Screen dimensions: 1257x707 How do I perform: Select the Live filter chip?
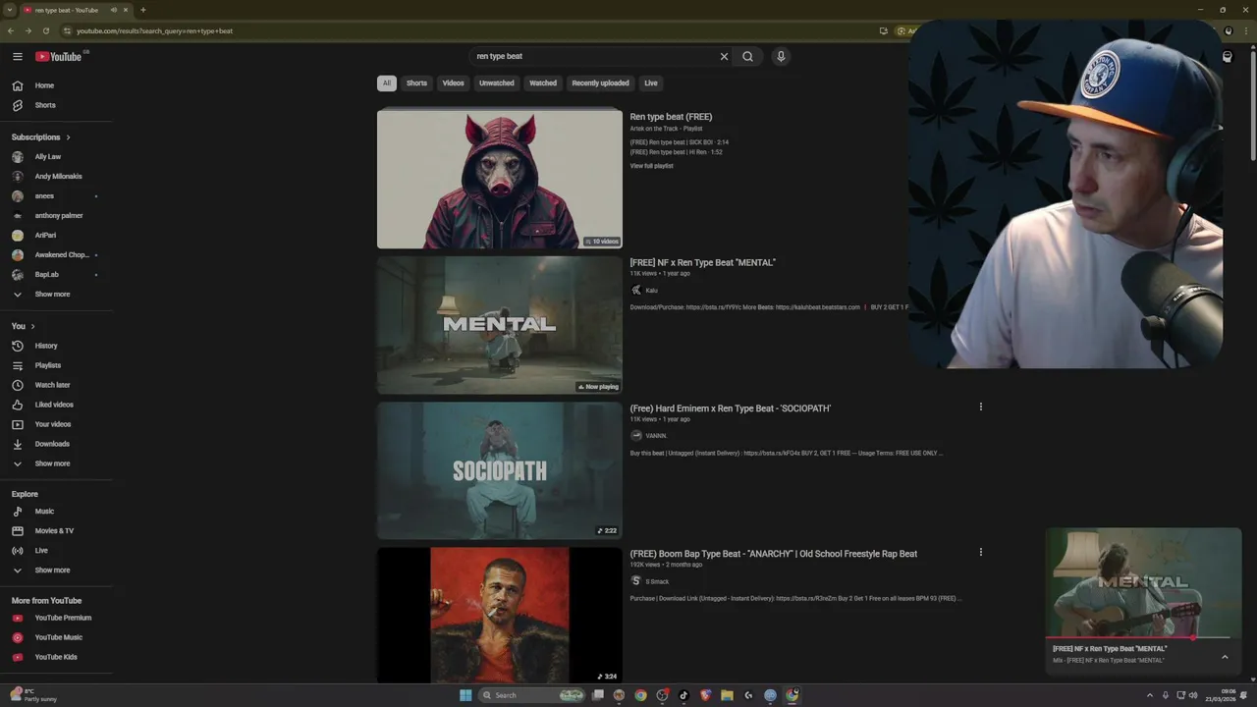pos(651,83)
